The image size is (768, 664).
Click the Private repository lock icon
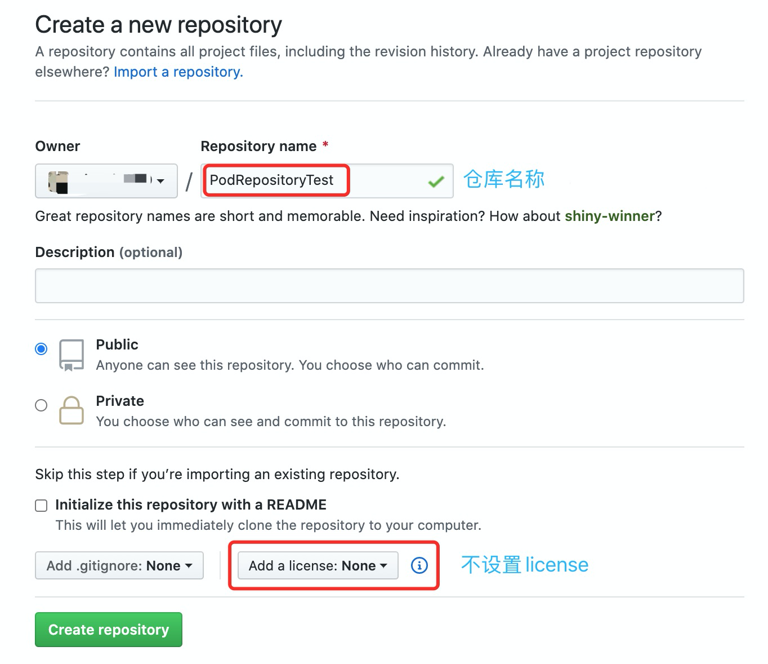tap(72, 410)
